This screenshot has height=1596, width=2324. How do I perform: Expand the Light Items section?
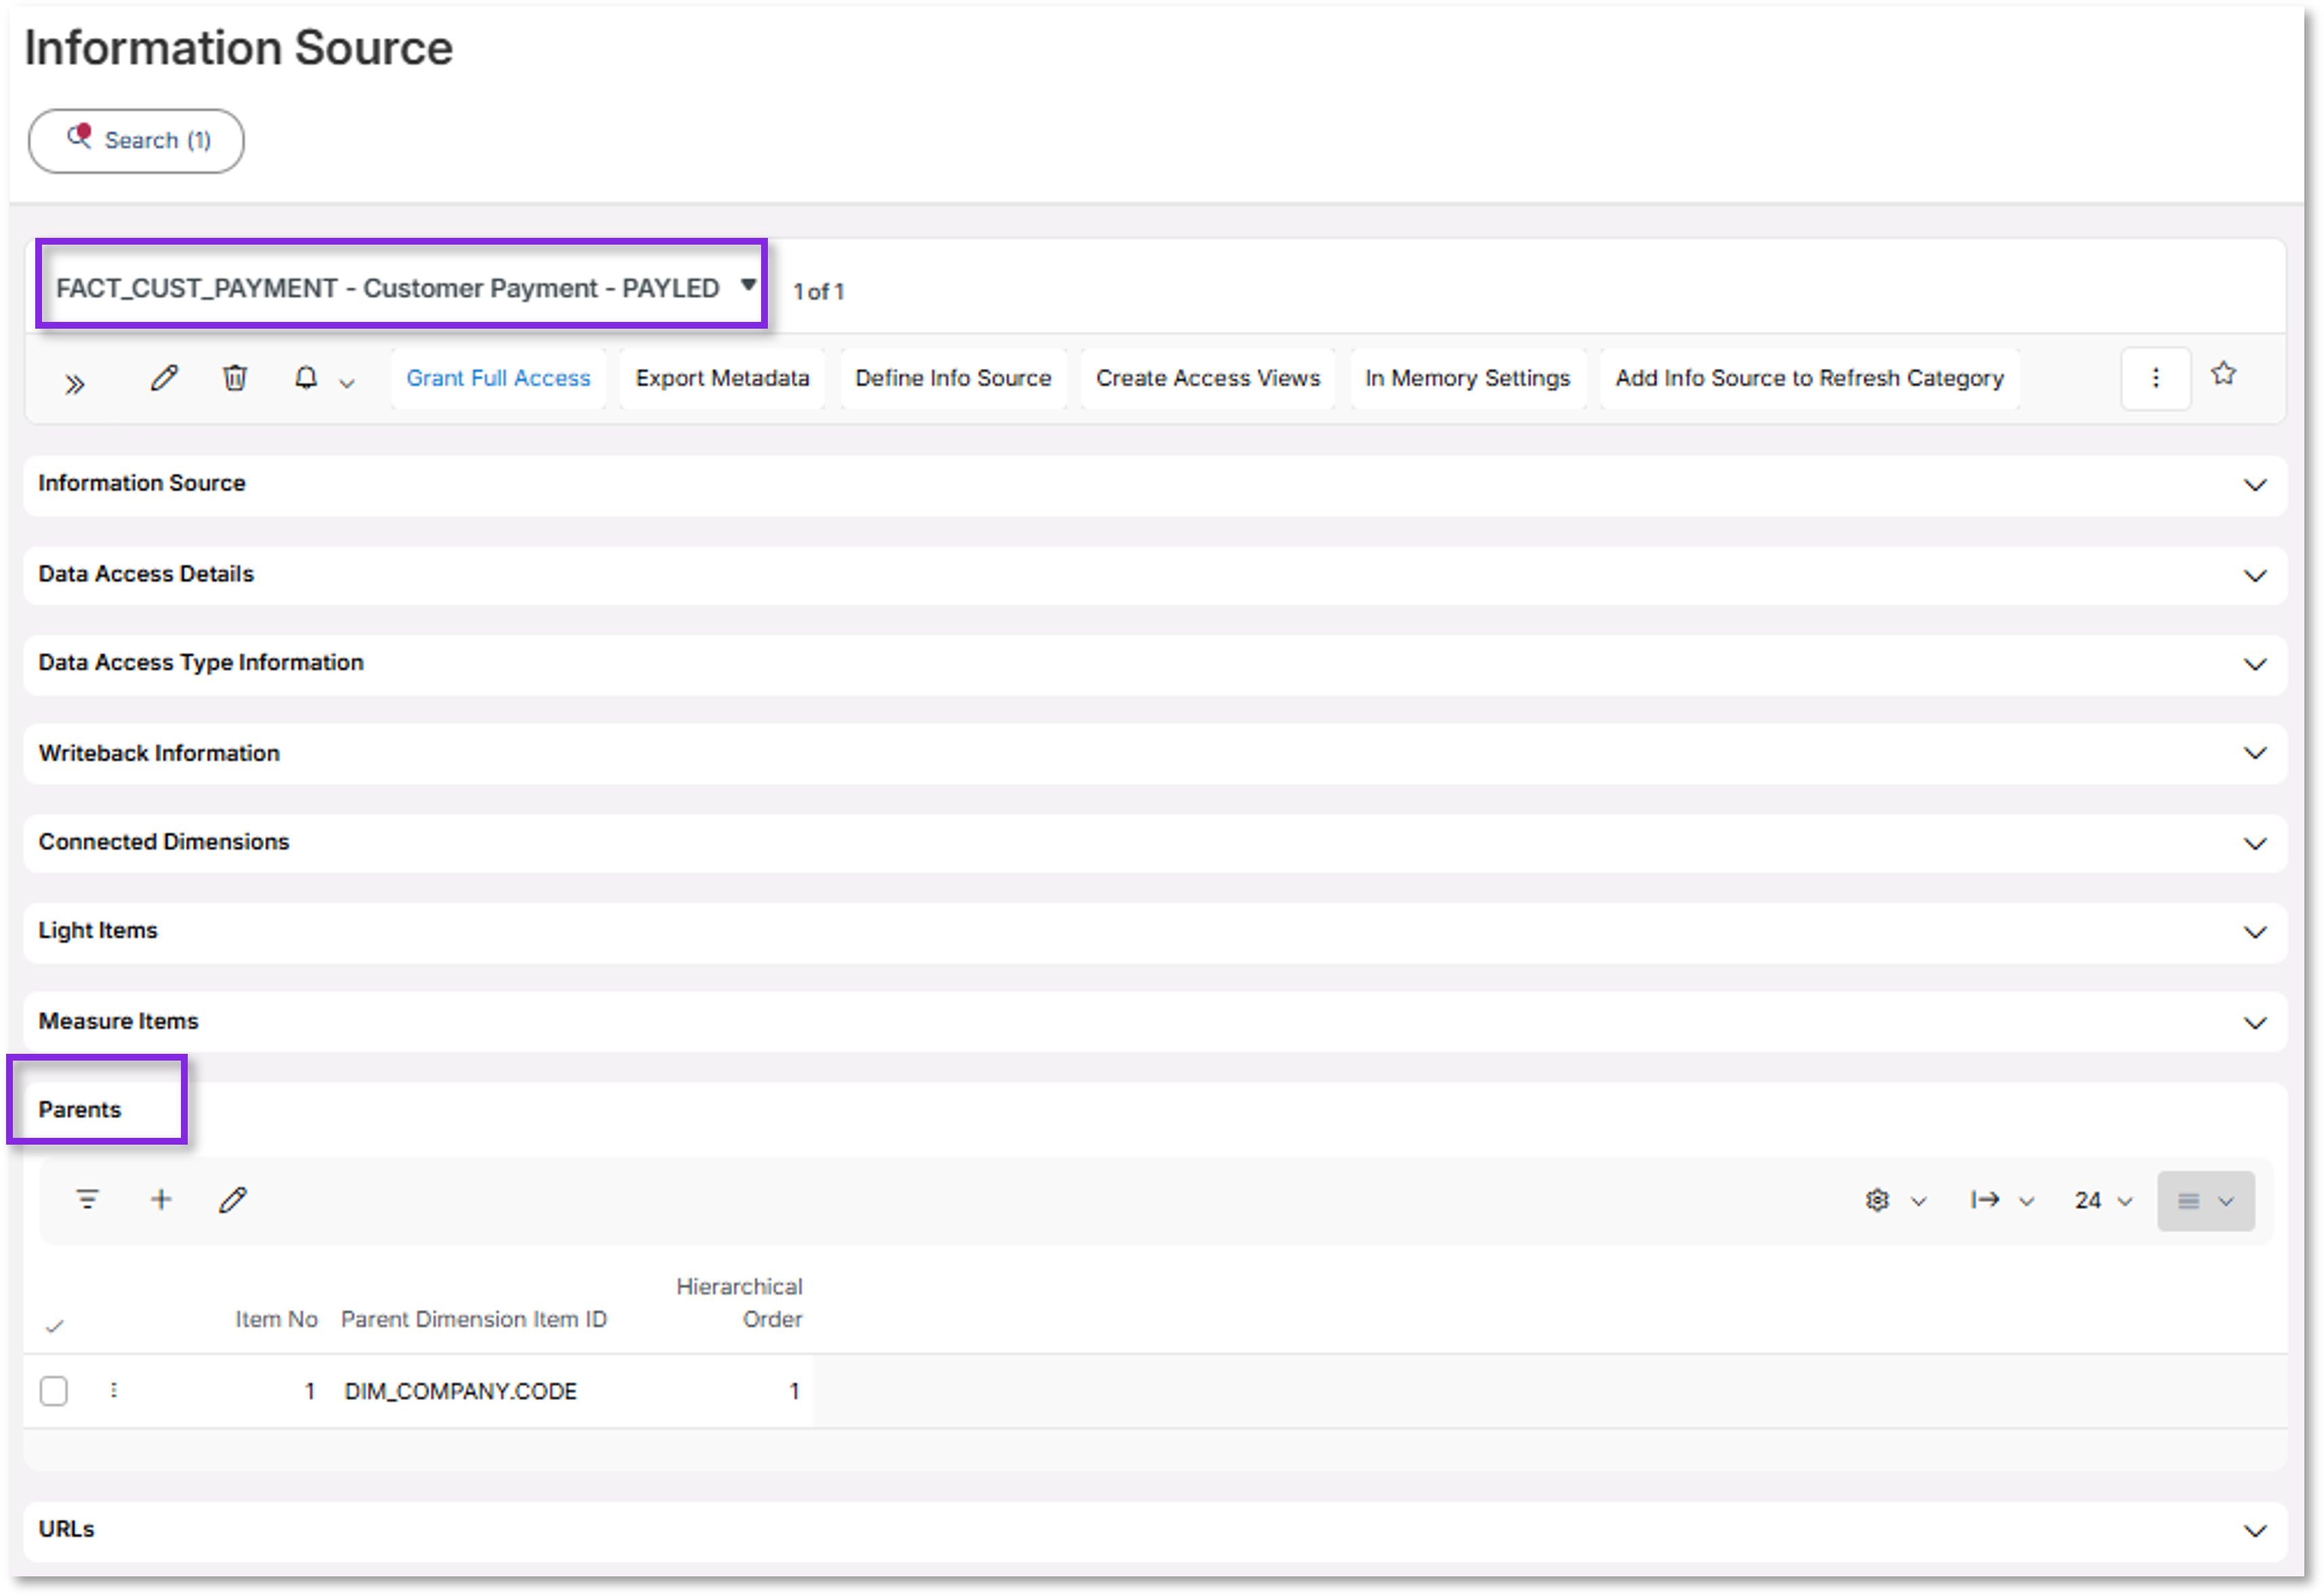pyautogui.click(x=1155, y=932)
